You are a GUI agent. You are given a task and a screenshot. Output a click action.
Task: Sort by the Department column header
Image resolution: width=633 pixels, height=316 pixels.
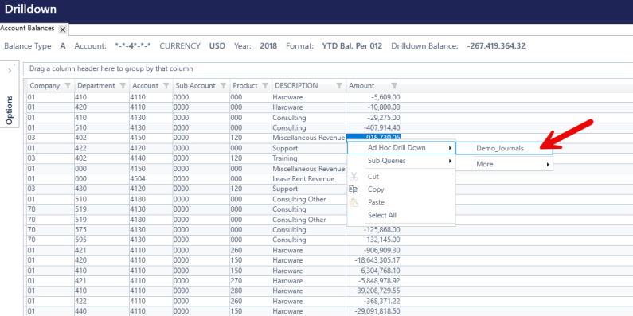pyautogui.click(x=96, y=85)
